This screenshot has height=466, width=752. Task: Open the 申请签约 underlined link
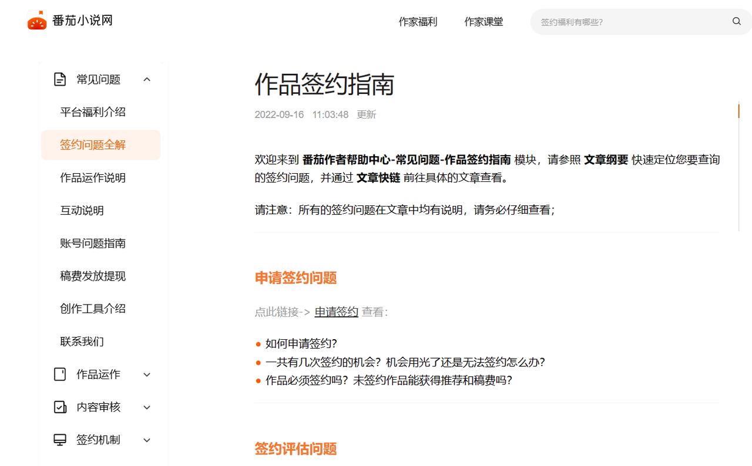tap(336, 312)
